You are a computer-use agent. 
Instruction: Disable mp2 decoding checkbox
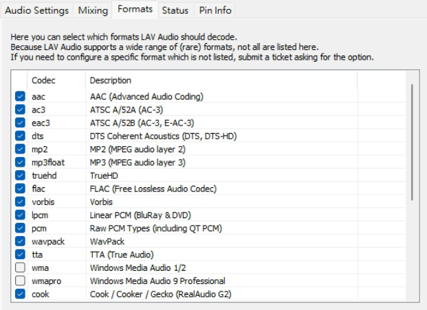click(x=20, y=150)
